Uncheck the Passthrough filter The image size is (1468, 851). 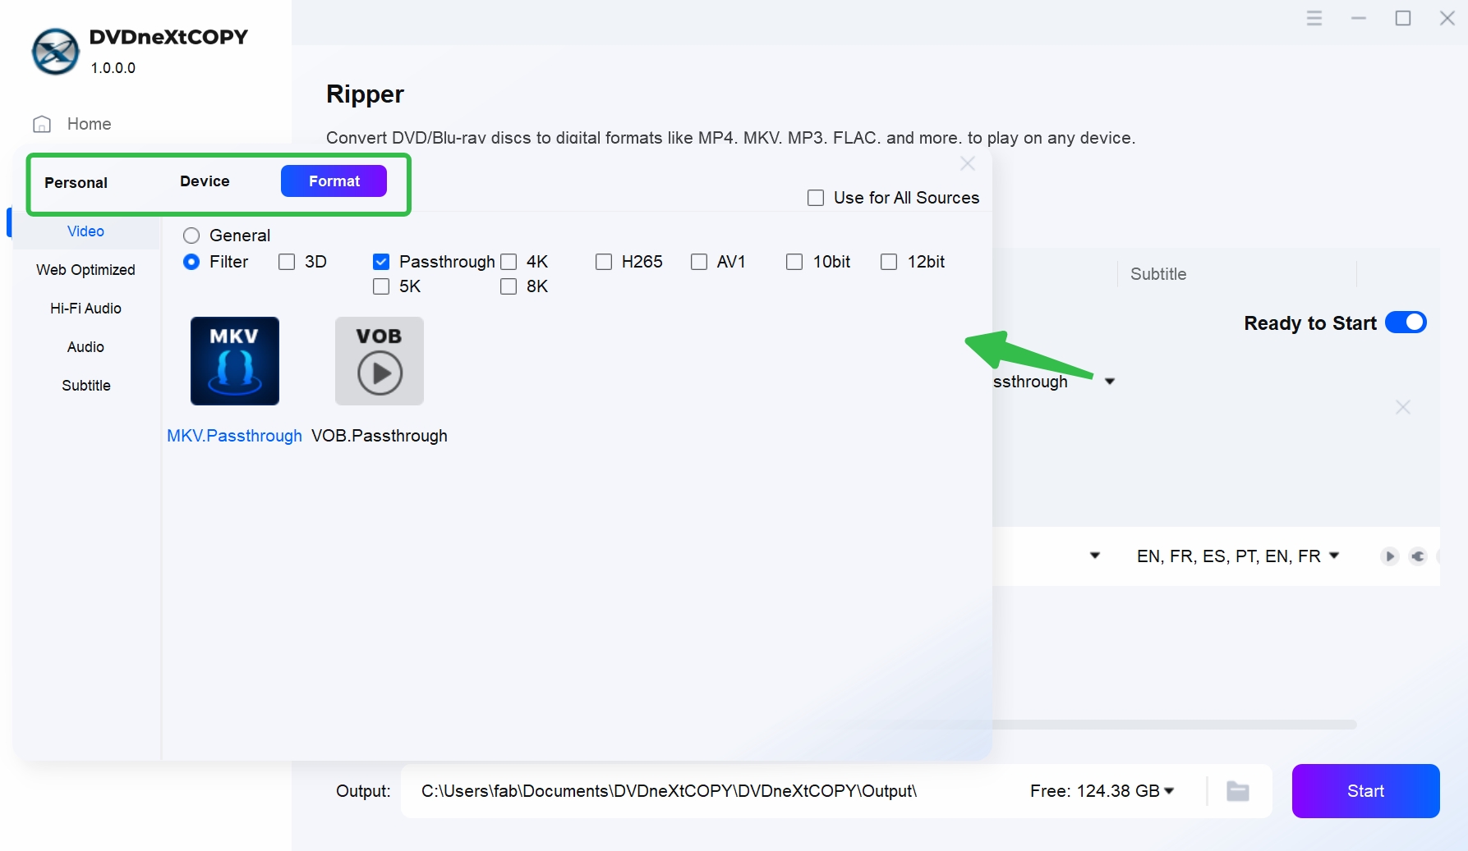pyautogui.click(x=381, y=262)
